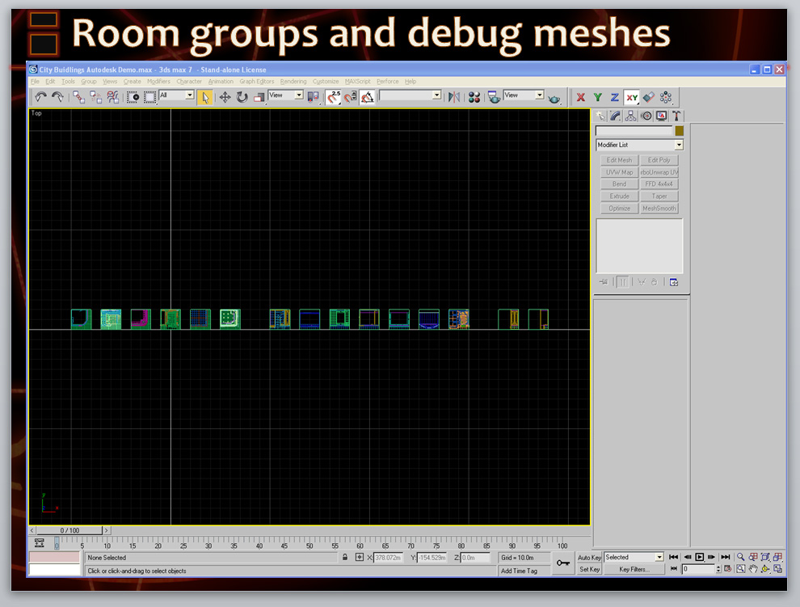Select the Rotate transform tool
Image resolution: width=800 pixels, height=607 pixels.
tap(242, 97)
